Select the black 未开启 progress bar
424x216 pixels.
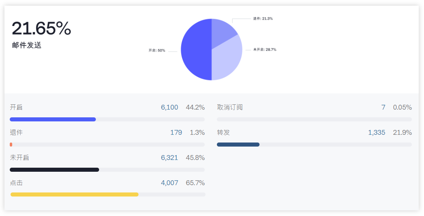(54, 170)
